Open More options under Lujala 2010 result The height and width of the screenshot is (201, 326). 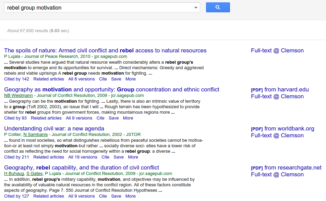tap(131, 79)
